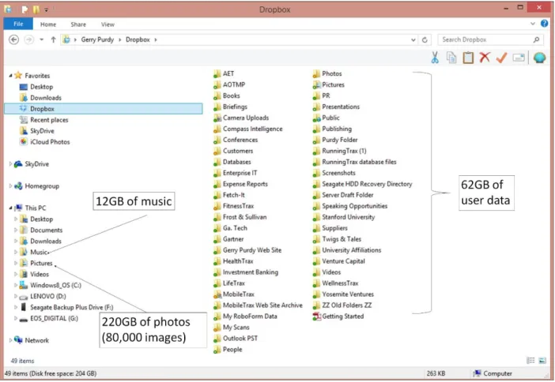Select the Outlook PST folder

(236, 338)
